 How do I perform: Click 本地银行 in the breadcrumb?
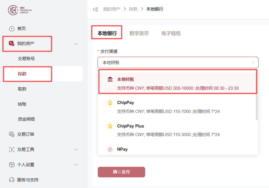(155, 9)
